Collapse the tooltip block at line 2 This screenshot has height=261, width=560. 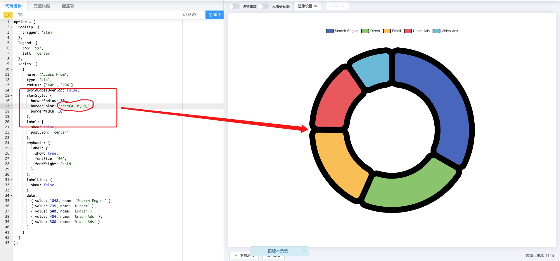[x=11, y=27]
